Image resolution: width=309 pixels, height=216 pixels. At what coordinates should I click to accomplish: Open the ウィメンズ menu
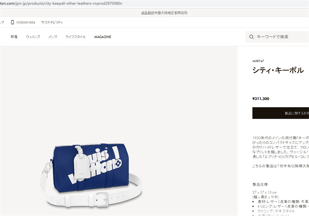(x=33, y=37)
